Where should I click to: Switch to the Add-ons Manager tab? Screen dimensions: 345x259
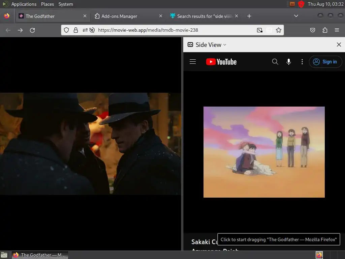click(x=129, y=16)
